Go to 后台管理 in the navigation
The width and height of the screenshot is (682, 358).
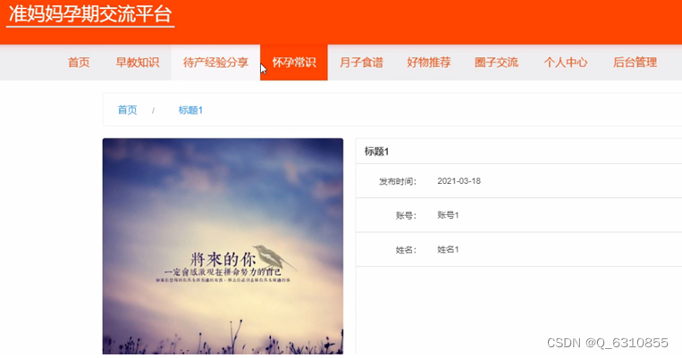pos(635,62)
